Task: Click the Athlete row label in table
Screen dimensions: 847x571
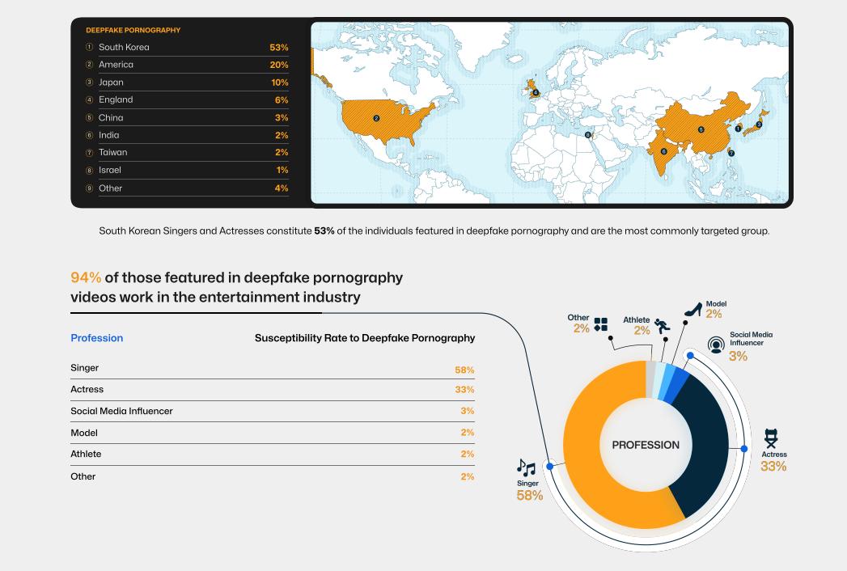Action: pyautogui.click(x=86, y=455)
